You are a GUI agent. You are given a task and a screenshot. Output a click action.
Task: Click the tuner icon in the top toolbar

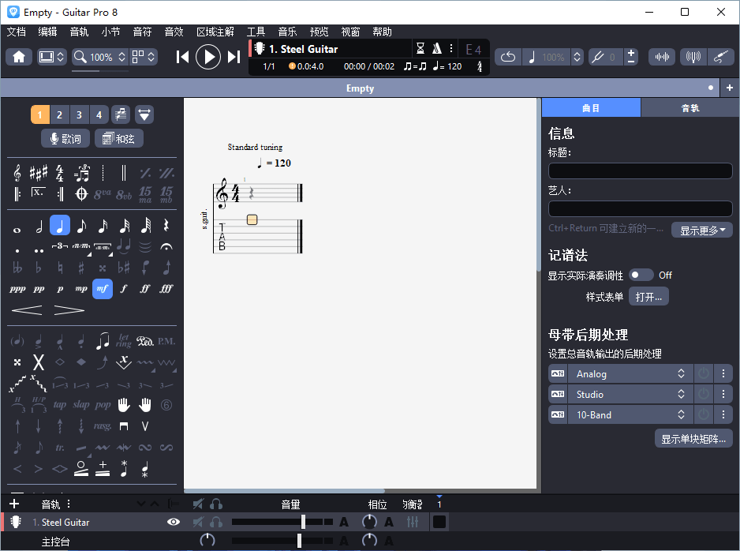(x=693, y=55)
